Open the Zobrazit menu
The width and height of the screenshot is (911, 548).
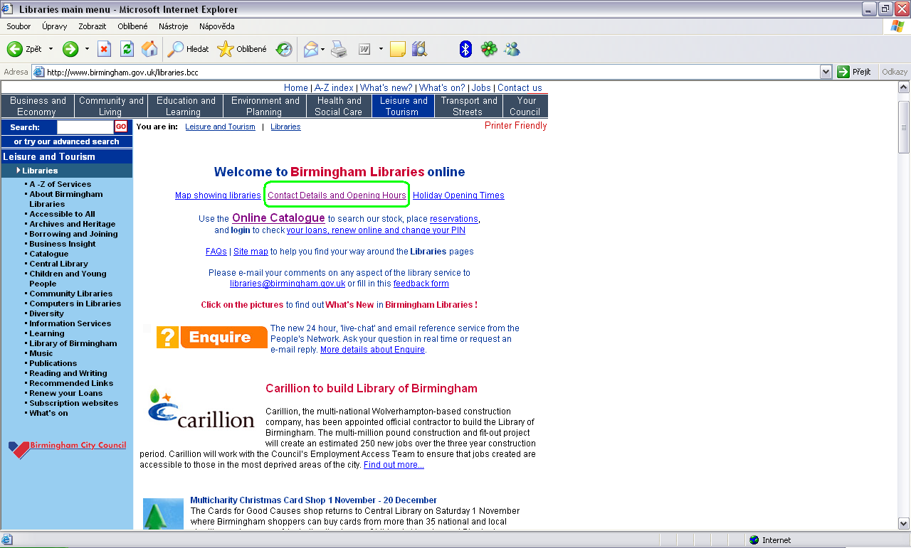pyautogui.click(x=92, y=26)
